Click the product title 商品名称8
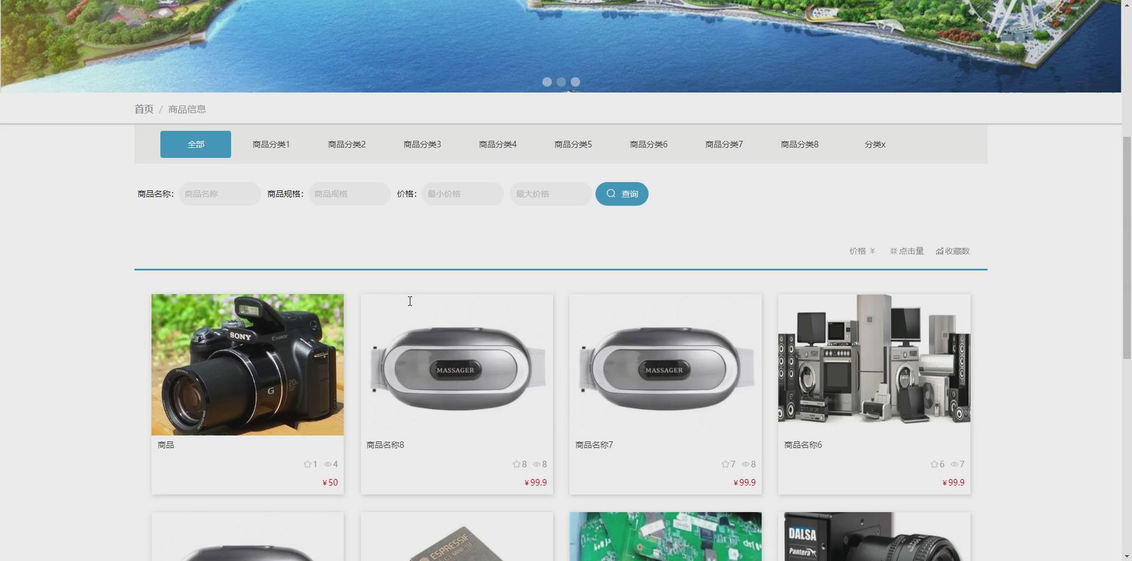Screen dimensions: 1132x561 pos(386,445)
